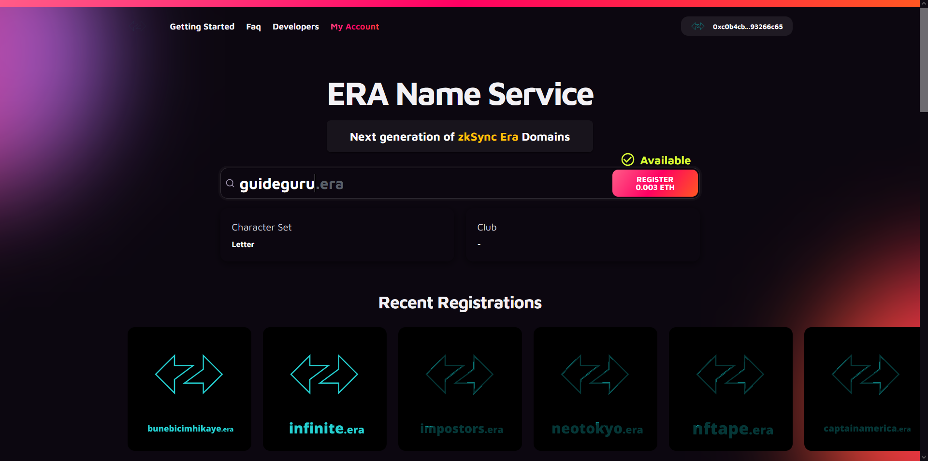Select the Club info card
The height and width of the screenshot is (461, 928).
pos(582,235)
